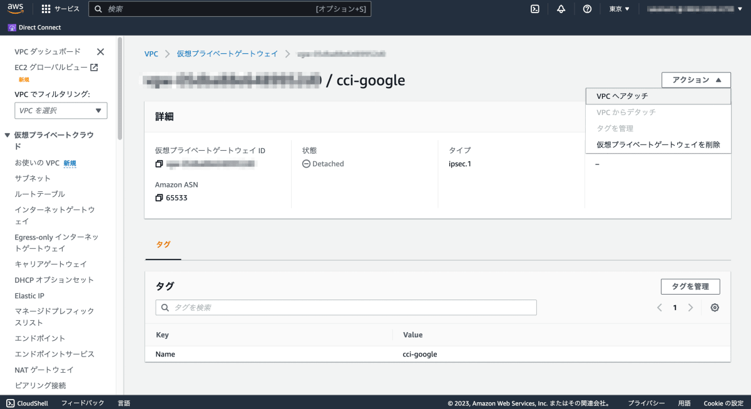Select the タグ tab
This screenshot has width=751, height=409.
(163, 245)
